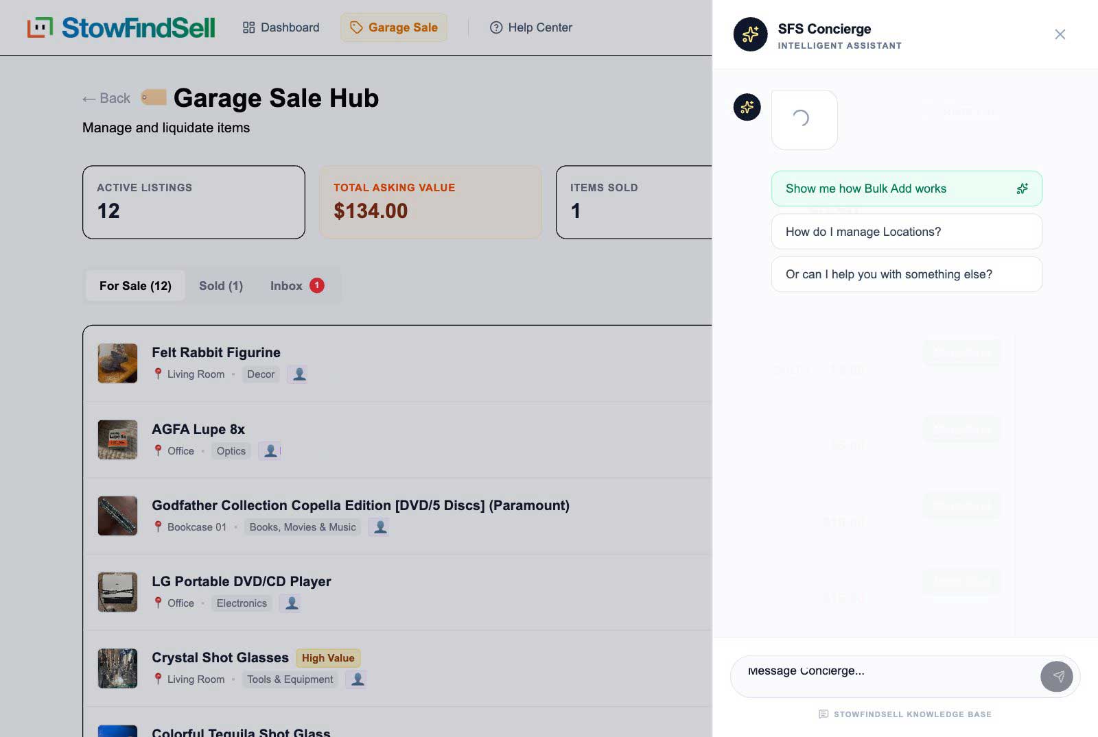Click the loading spinner message bubble
Image resolution: width=1098 pixels, height=737 pixels.
(804, 119)
